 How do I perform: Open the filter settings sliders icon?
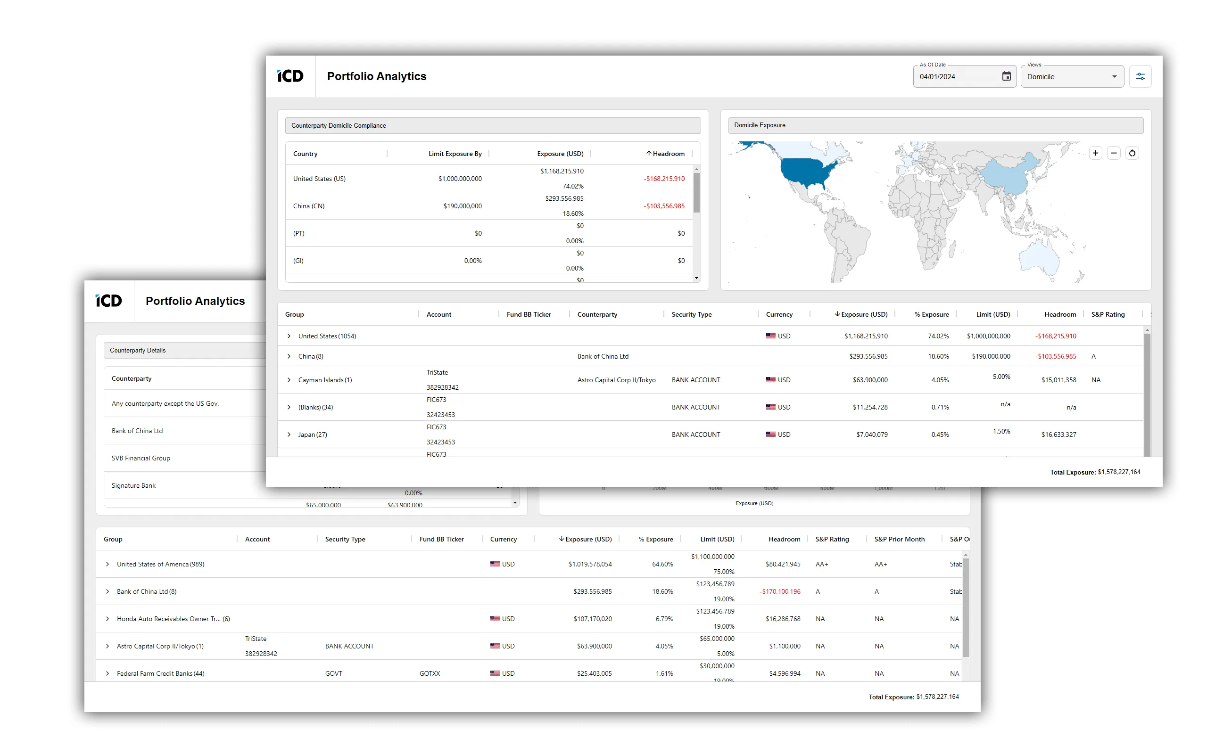click(1140, 76)
